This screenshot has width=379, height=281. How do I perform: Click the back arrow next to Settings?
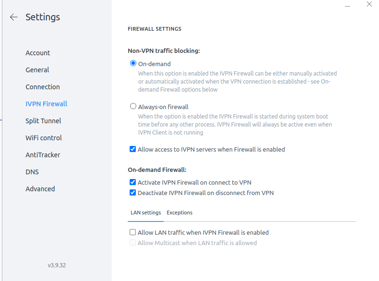[x=14, y=17]
